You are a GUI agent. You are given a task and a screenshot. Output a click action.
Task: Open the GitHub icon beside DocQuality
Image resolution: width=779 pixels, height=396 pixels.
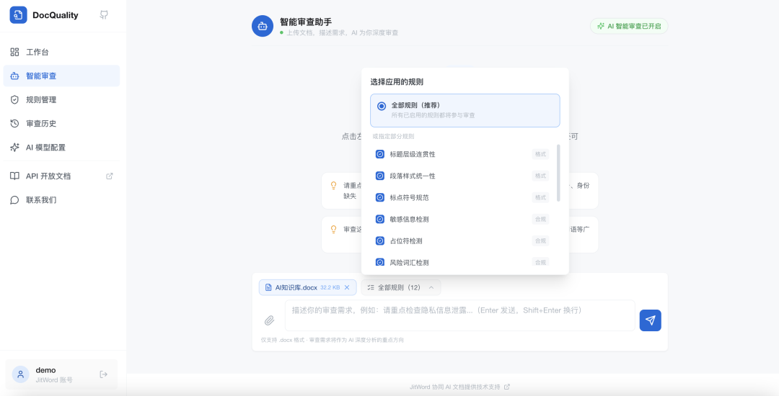[x=104, y=15]
